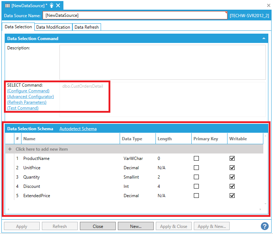Screen dimensions: 273x234
Task: Click the grid icon on NewDataSource tab
Action: pyautogui.click(x=7, y=5)
